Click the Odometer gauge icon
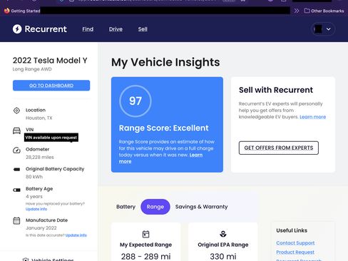Image resolution: width=348 pixels, height=261 pixels. click(16, 150)
